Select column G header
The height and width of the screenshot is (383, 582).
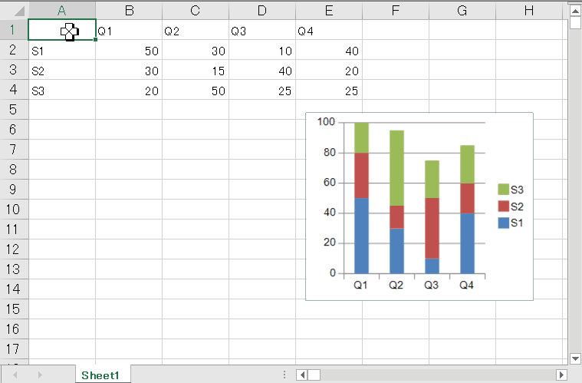coord(462,11)
